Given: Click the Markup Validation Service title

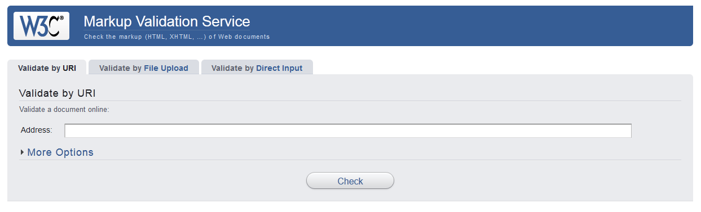Looking at the screenshot, I should pos(166,21).
